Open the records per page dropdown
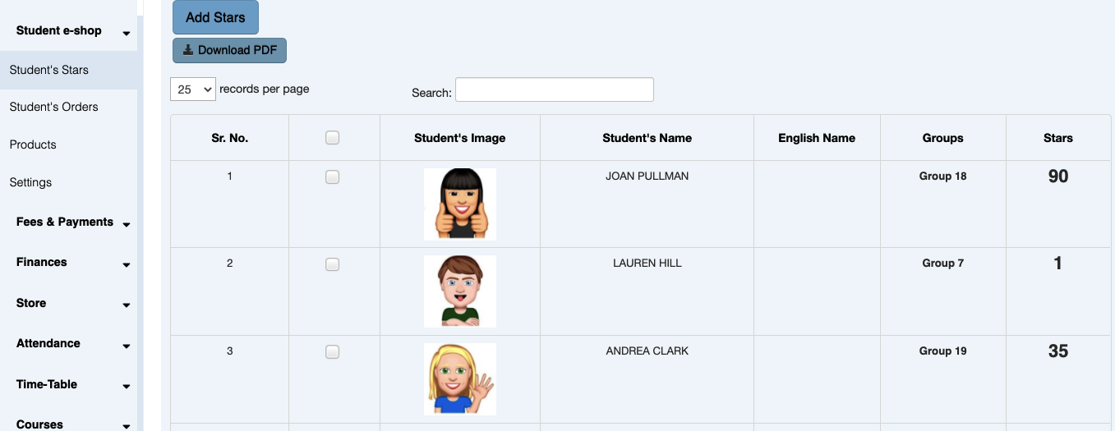Viewport: 1115px width, 431px height. coord(193,89)
